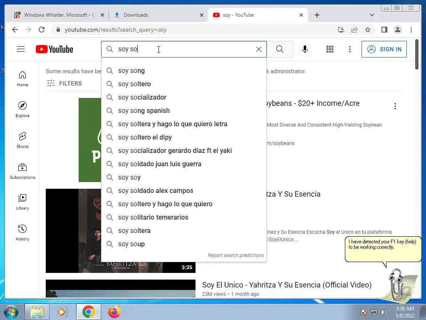Screen dimensions: 426x320
Task: Click the network tray icon
Action: pos(374,312)
